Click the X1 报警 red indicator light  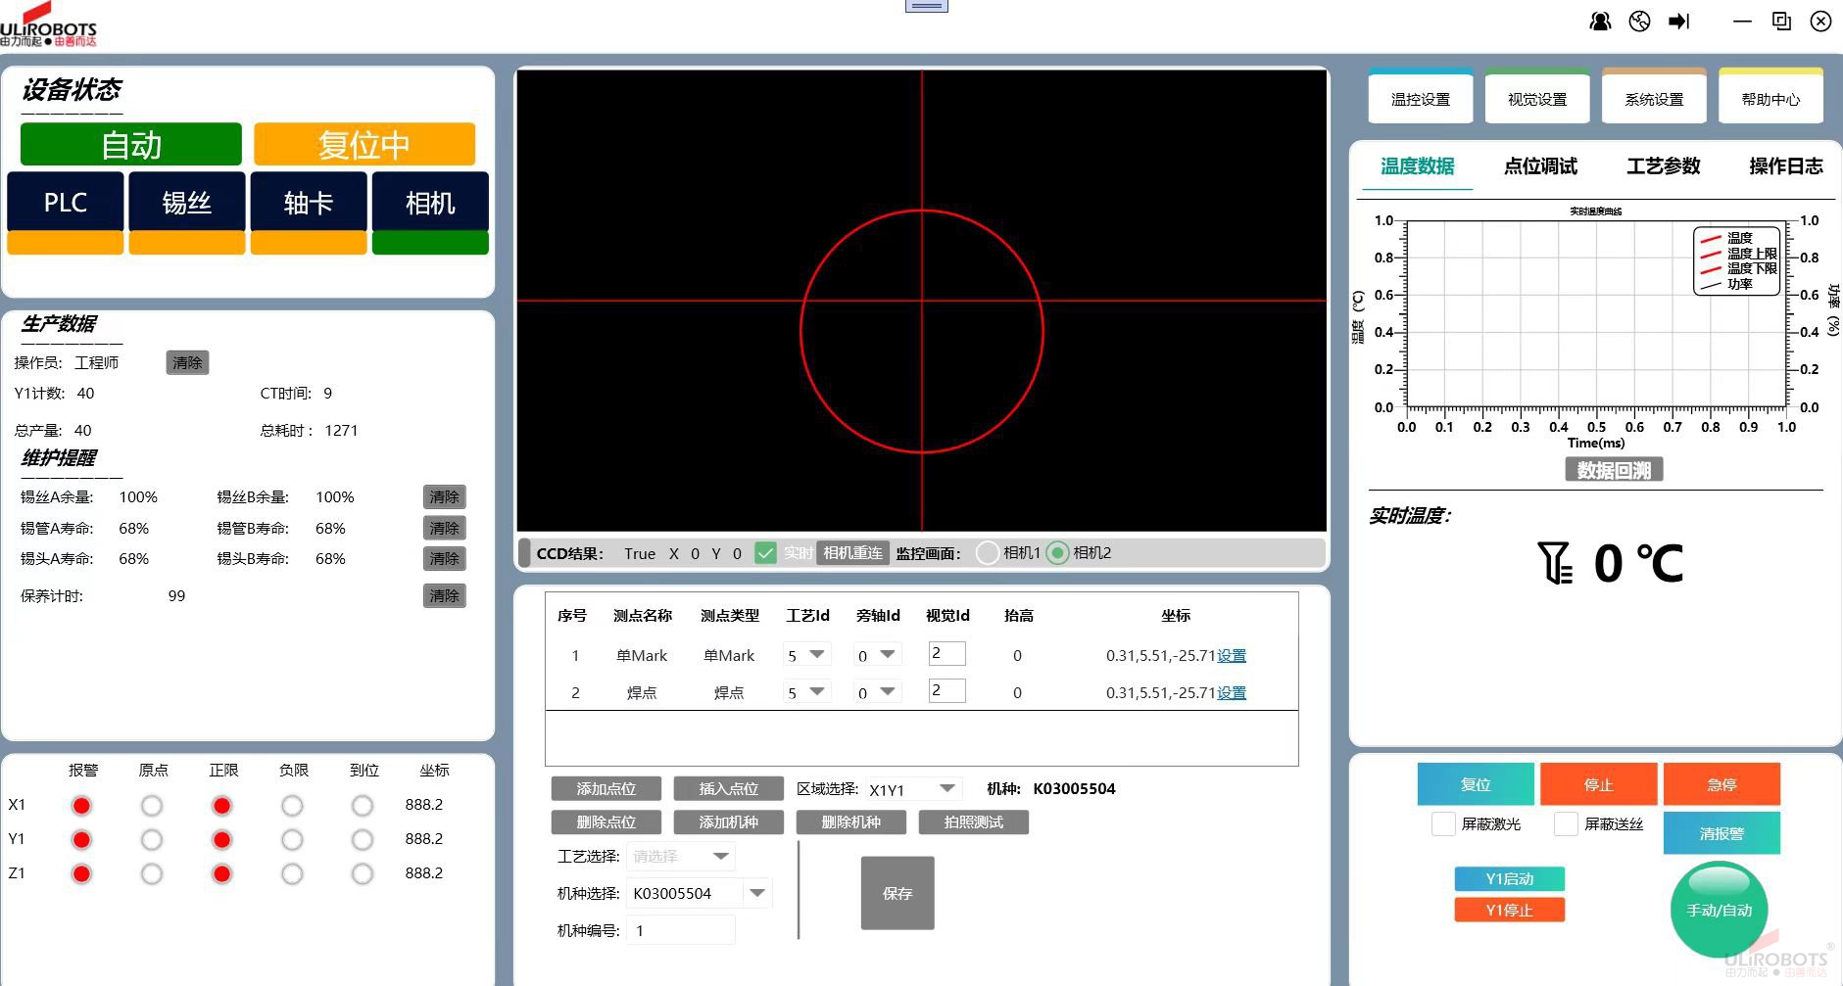click(82, 806)
